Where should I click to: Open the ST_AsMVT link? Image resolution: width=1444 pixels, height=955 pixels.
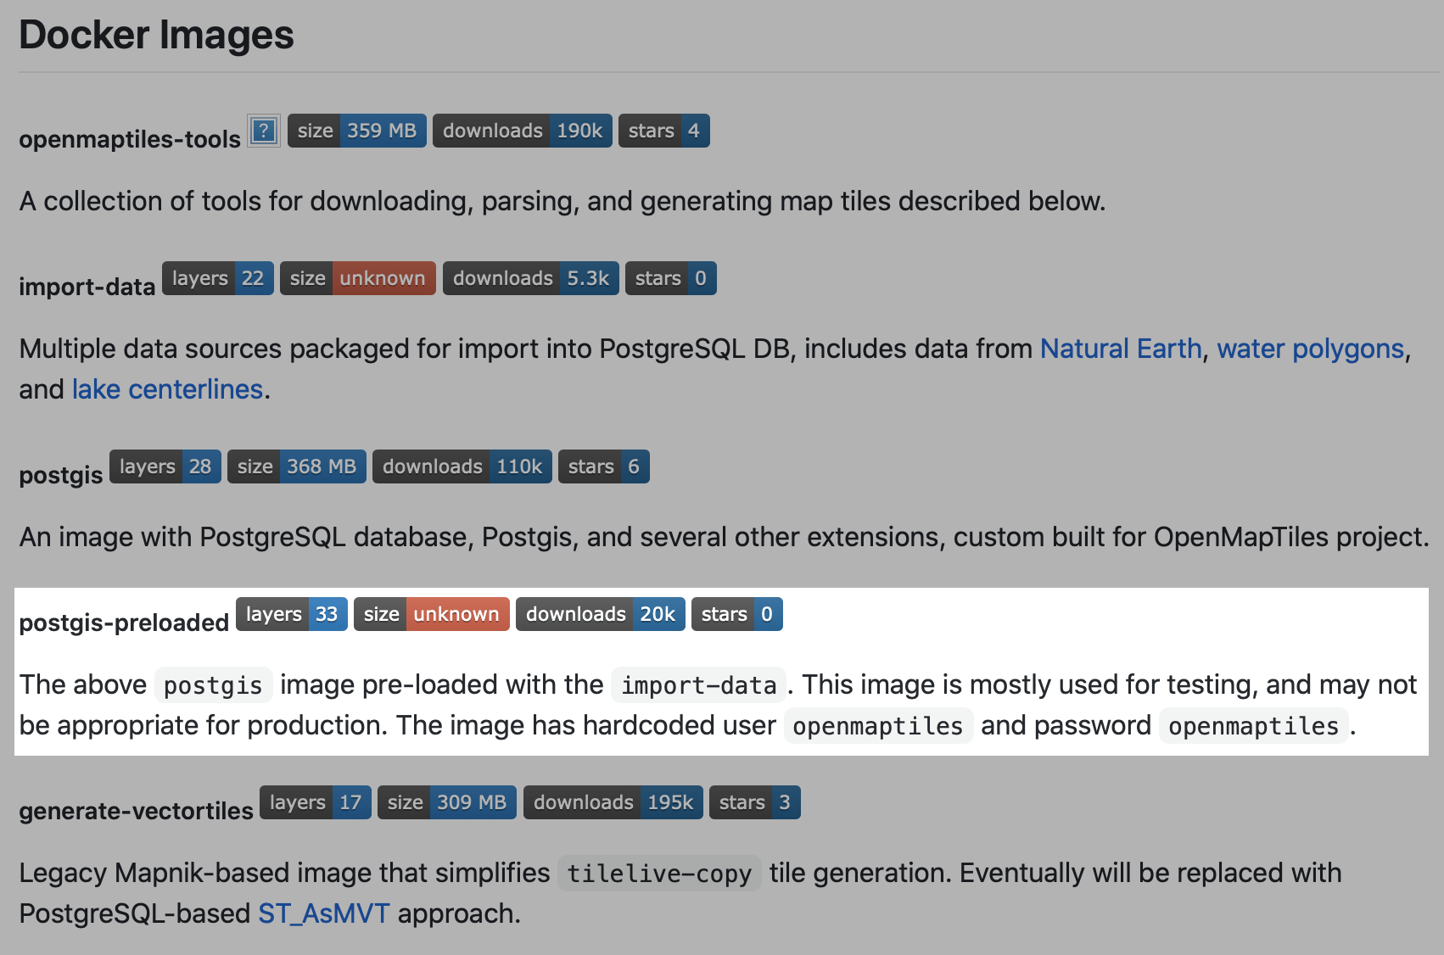pos(324,913)
